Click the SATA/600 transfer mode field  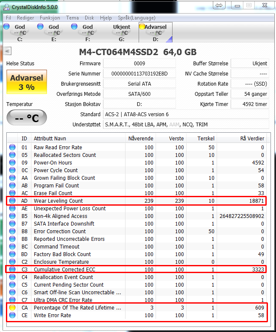pos(139,94)
